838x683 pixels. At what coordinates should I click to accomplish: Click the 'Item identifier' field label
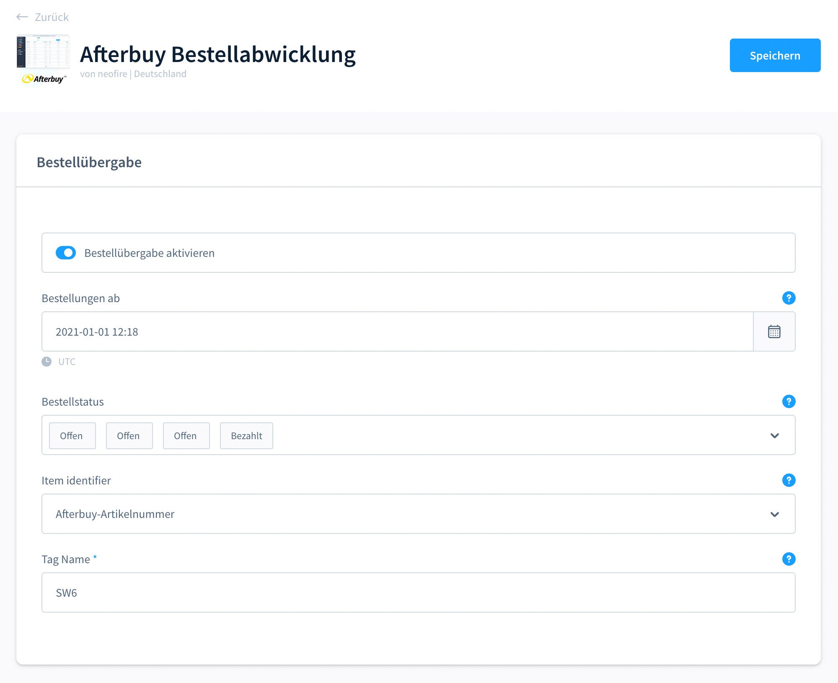click(x=76, y=481)
